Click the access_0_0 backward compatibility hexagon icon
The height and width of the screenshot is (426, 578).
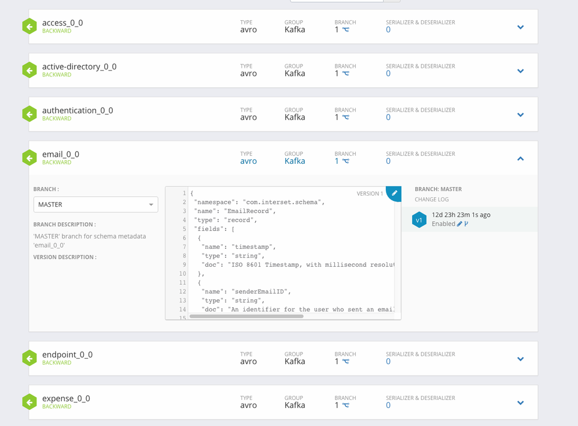[30, 27]
